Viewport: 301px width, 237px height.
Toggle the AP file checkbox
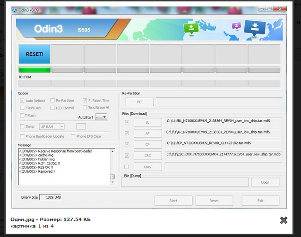coord(127,133)
